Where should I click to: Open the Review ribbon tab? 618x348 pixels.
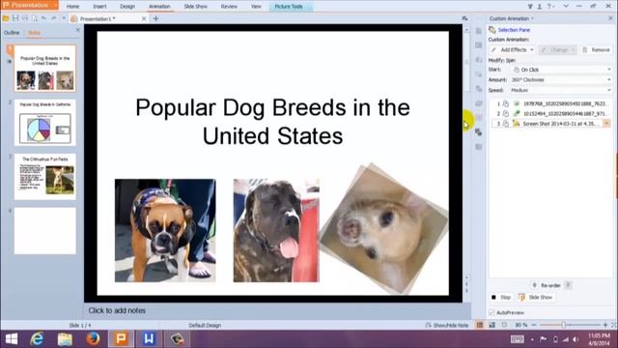(x=229, y=7)
